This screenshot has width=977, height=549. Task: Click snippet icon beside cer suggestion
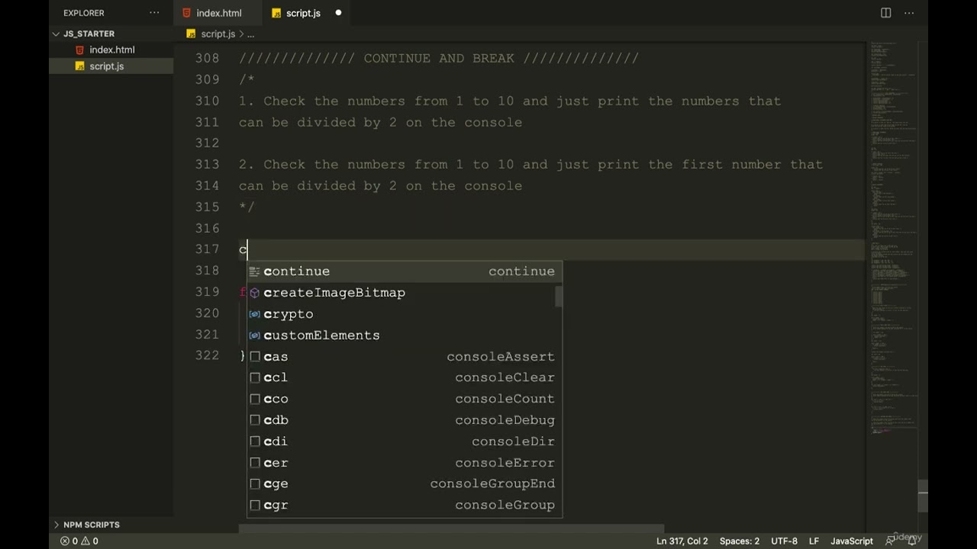click(255, 463)
